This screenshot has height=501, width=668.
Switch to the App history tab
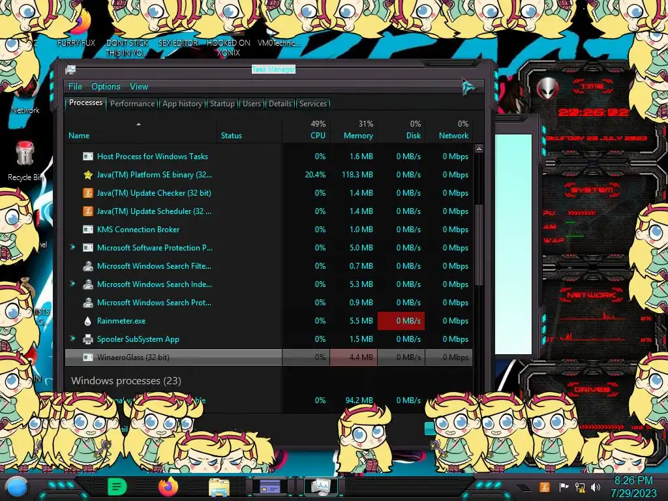(x=183, y=104)
